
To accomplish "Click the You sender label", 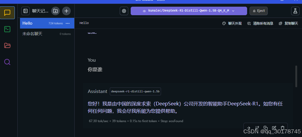I will pyautogui.click(x=92, y=60).
